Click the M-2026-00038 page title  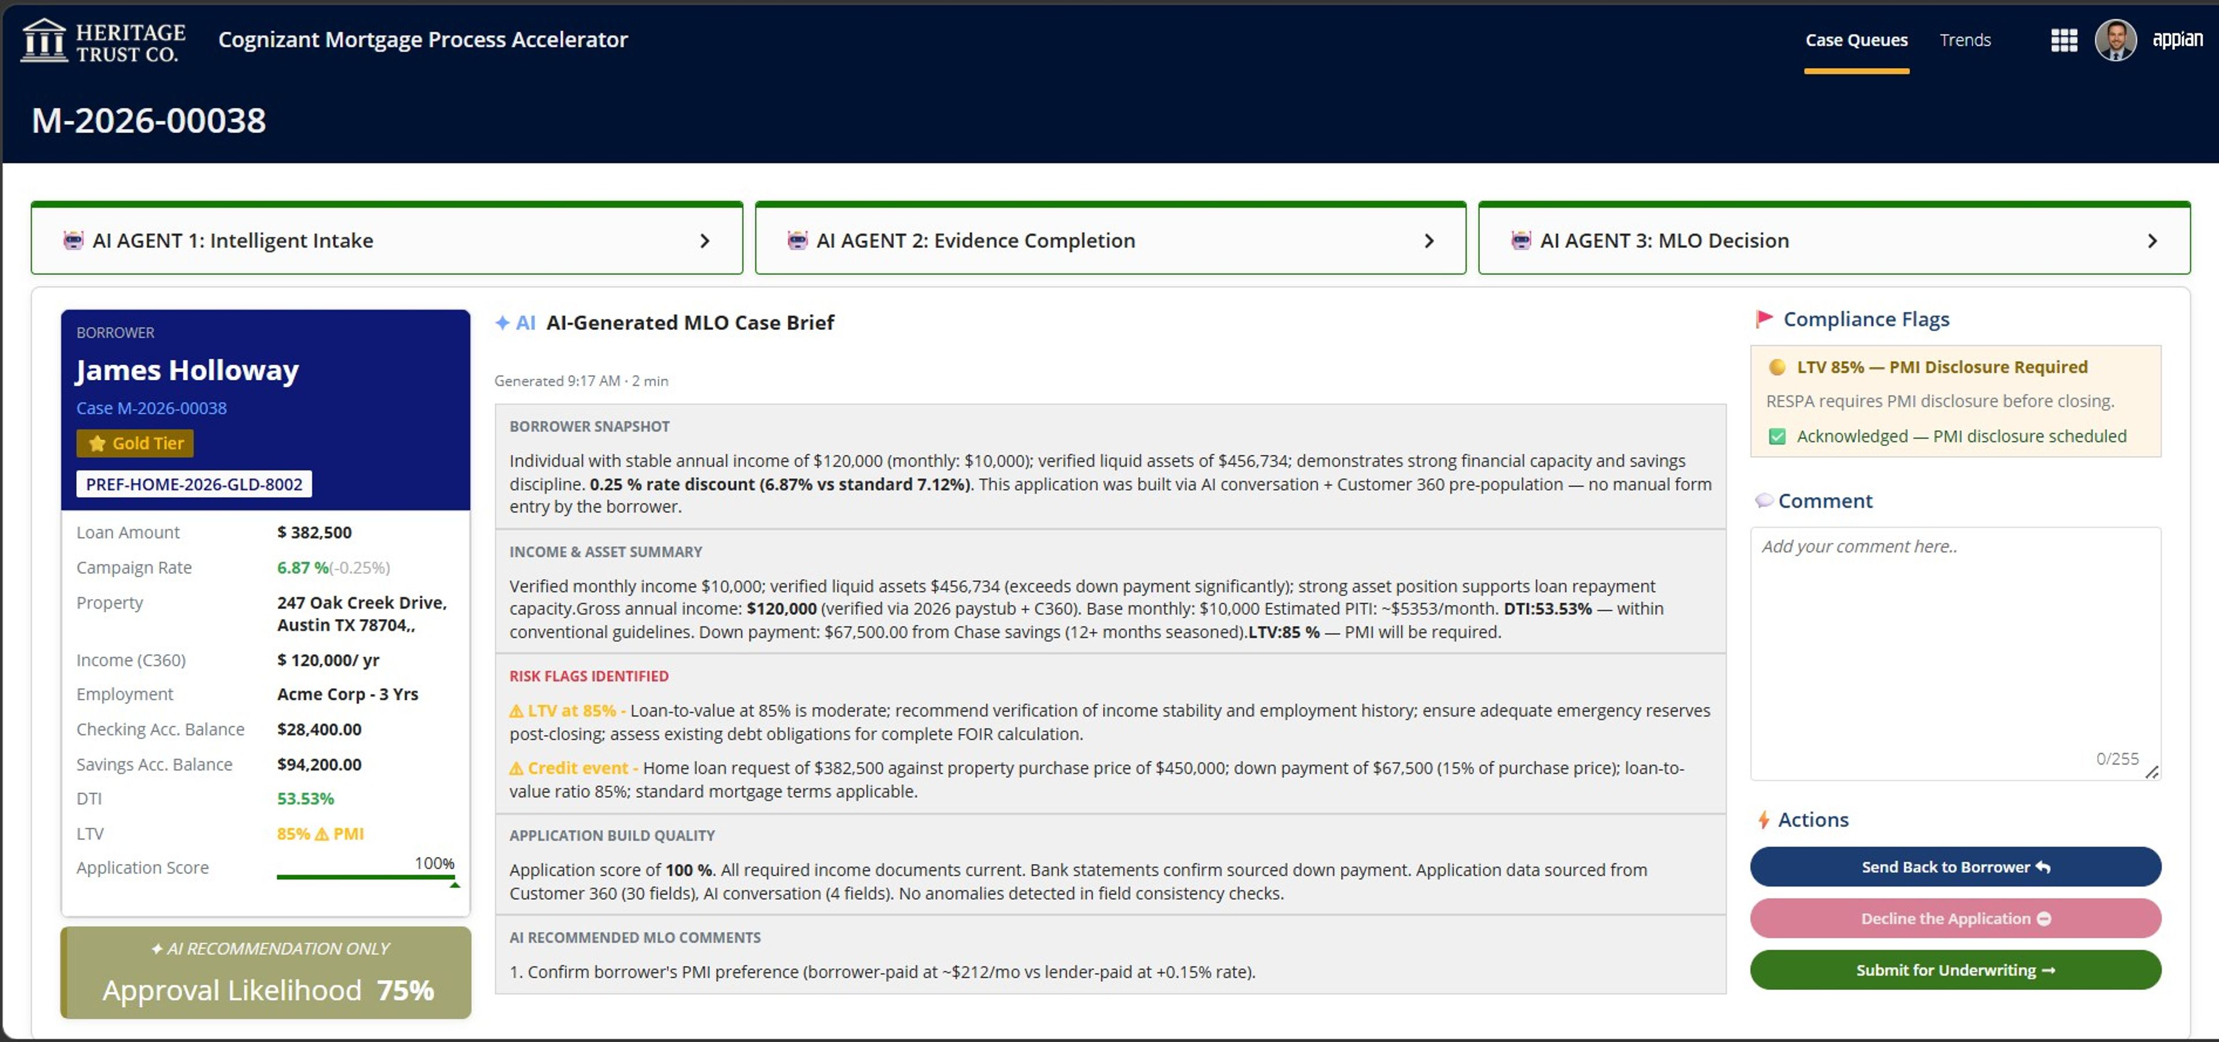click(x=148, y=120)
